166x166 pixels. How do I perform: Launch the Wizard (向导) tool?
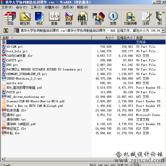click(98, 18)
